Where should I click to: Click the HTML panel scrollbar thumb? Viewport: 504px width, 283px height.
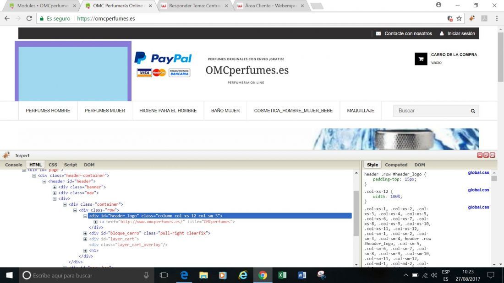pos(356,213)
